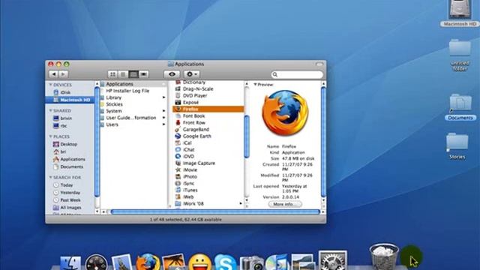
Task: Click the horizontal scrollbar under the columns
Action: 215,211
